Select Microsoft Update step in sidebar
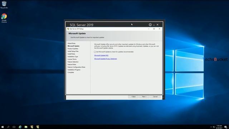The width and height of the screenshot is (229, 129). click(x=73, y=46)
